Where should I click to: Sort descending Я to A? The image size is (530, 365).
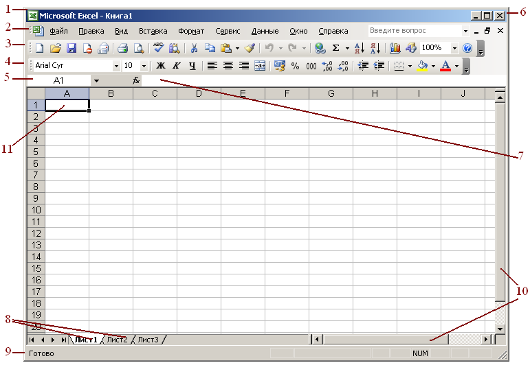[375, 48]
